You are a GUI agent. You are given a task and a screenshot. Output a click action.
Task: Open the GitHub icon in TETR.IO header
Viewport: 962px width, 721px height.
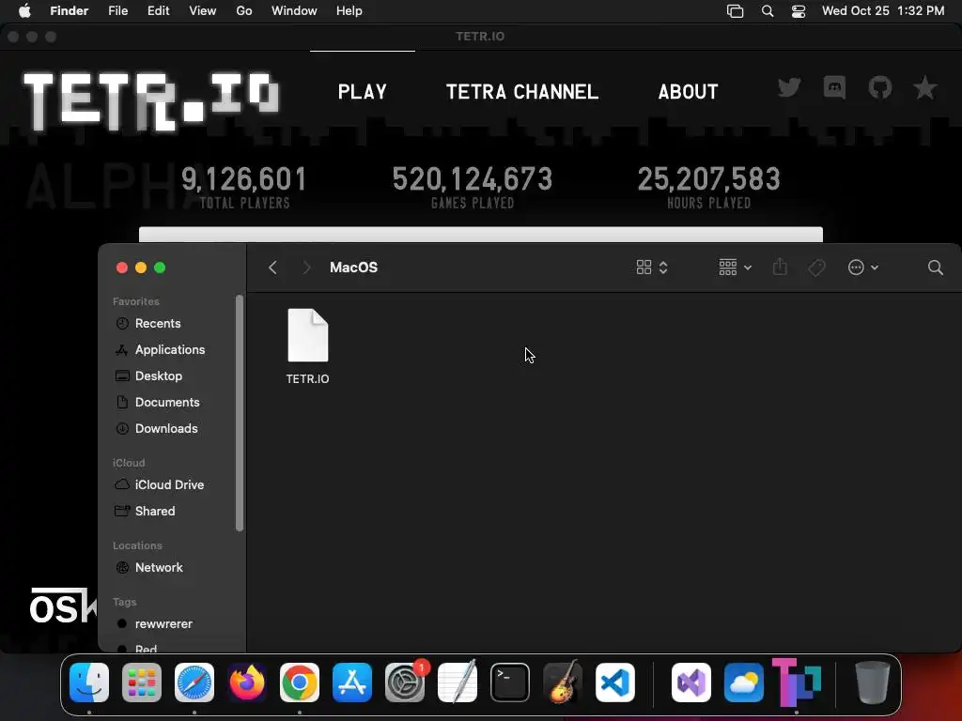point(879,87)
